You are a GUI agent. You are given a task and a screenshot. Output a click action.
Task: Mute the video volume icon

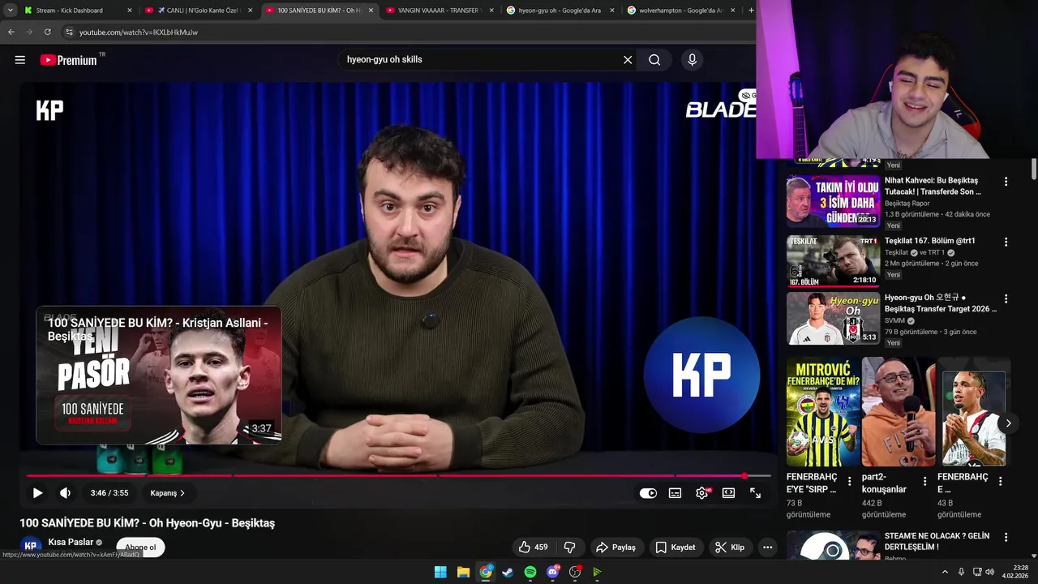click(x=66, y=493)
